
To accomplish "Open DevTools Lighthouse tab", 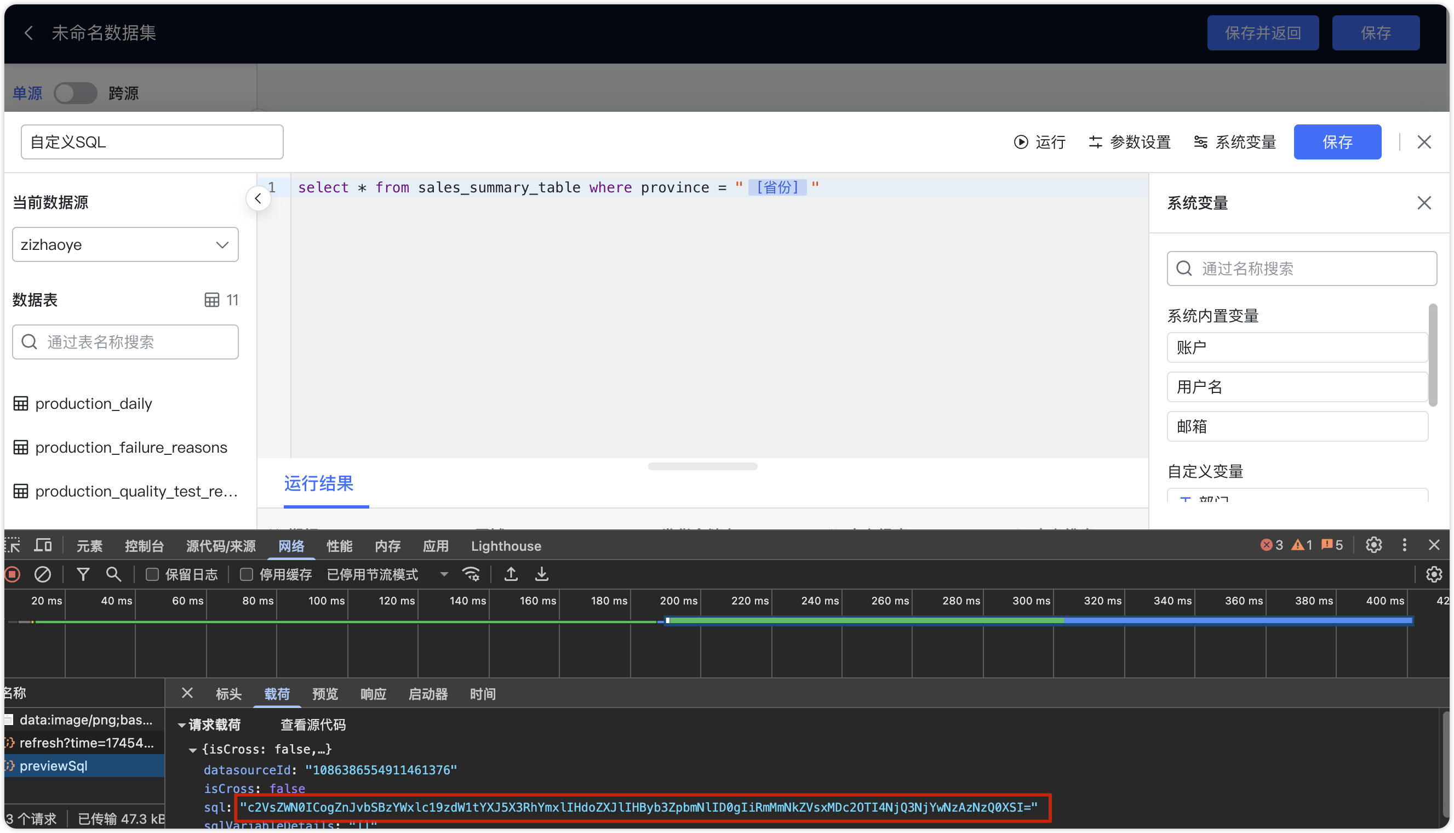I will pos(506,546).
